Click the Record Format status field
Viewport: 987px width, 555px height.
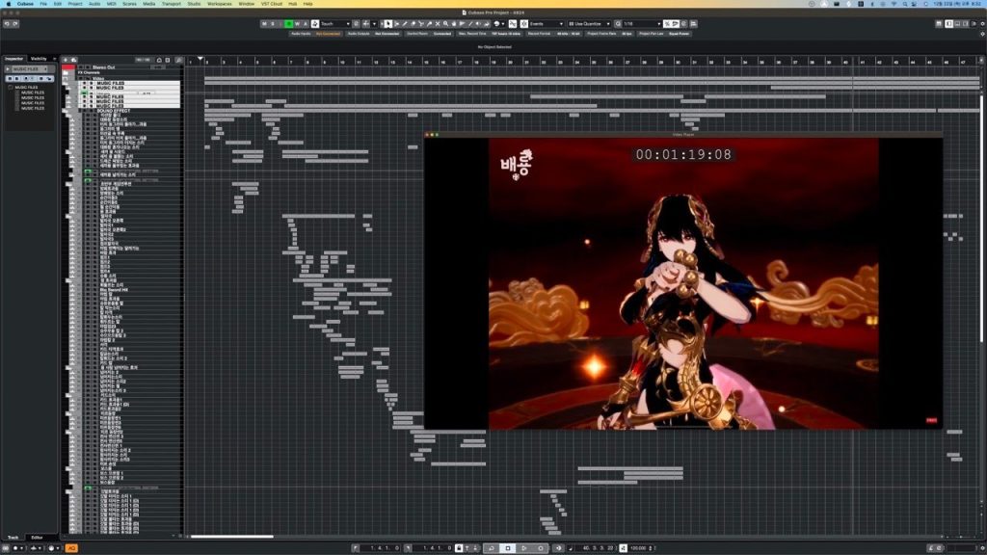554,34
